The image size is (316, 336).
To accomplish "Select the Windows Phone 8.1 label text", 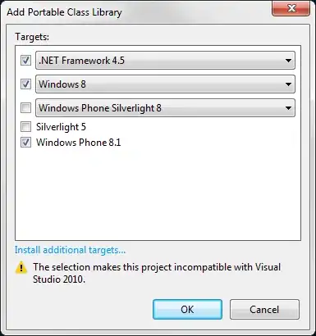I will click(79, 143).
